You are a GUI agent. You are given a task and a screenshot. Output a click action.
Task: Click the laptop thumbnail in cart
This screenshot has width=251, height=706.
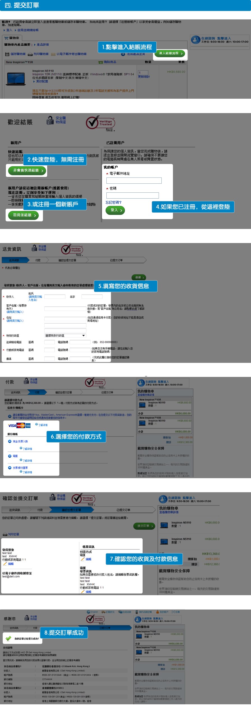(16, 79)
